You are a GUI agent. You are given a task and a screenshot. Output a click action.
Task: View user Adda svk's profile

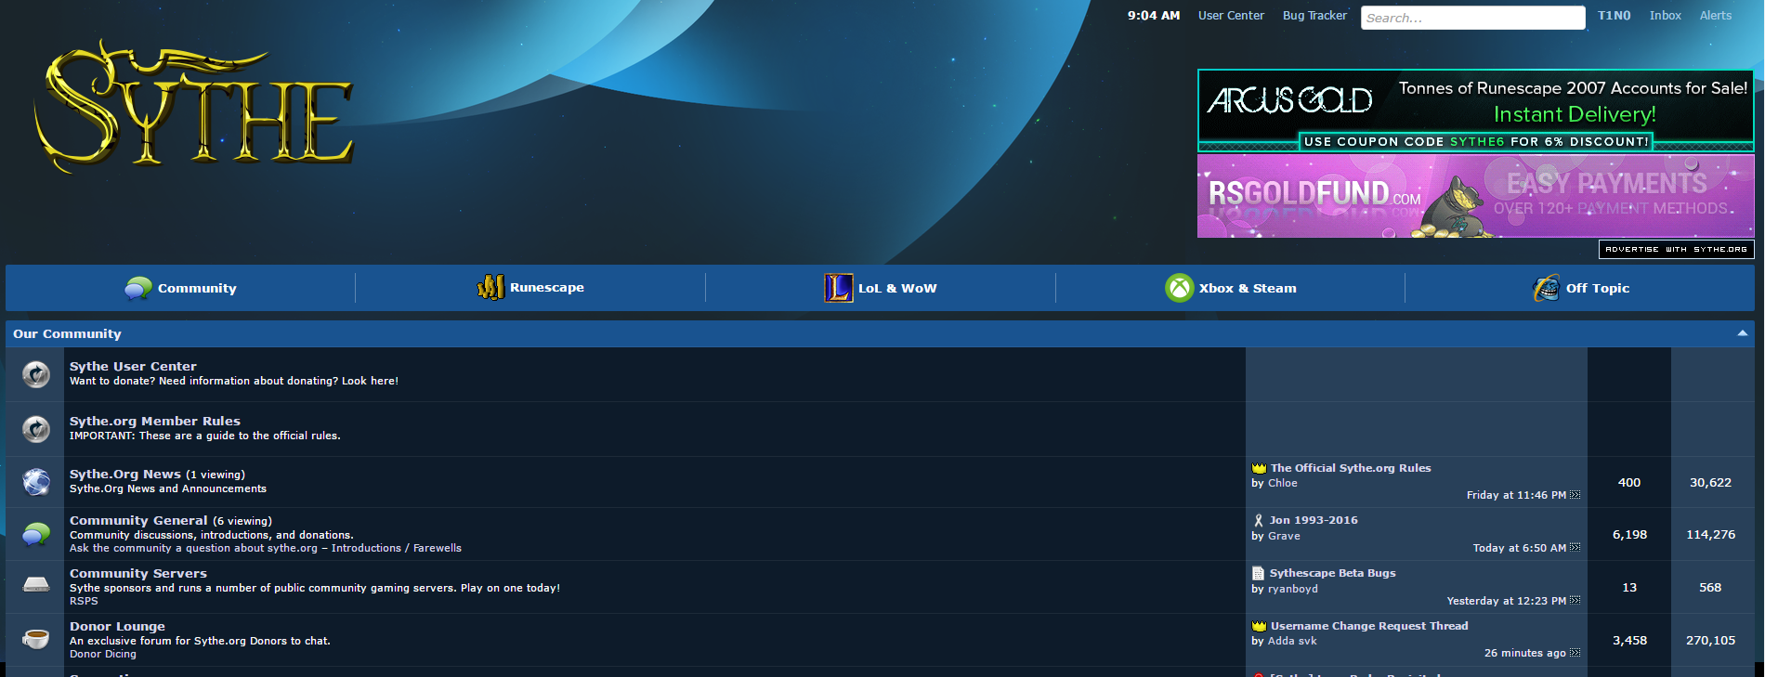[1292, 641]
